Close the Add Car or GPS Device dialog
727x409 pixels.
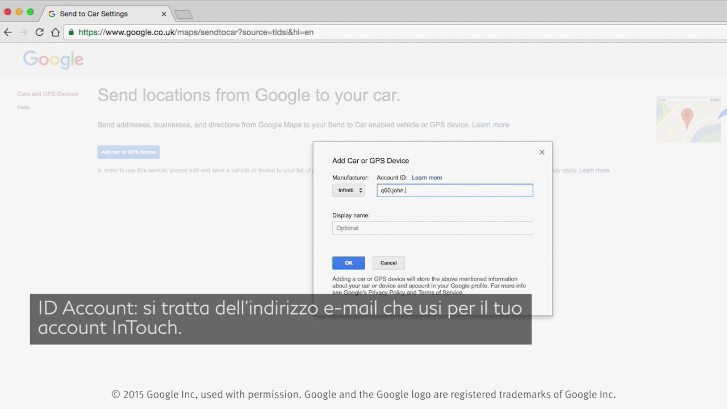point(542,152)
